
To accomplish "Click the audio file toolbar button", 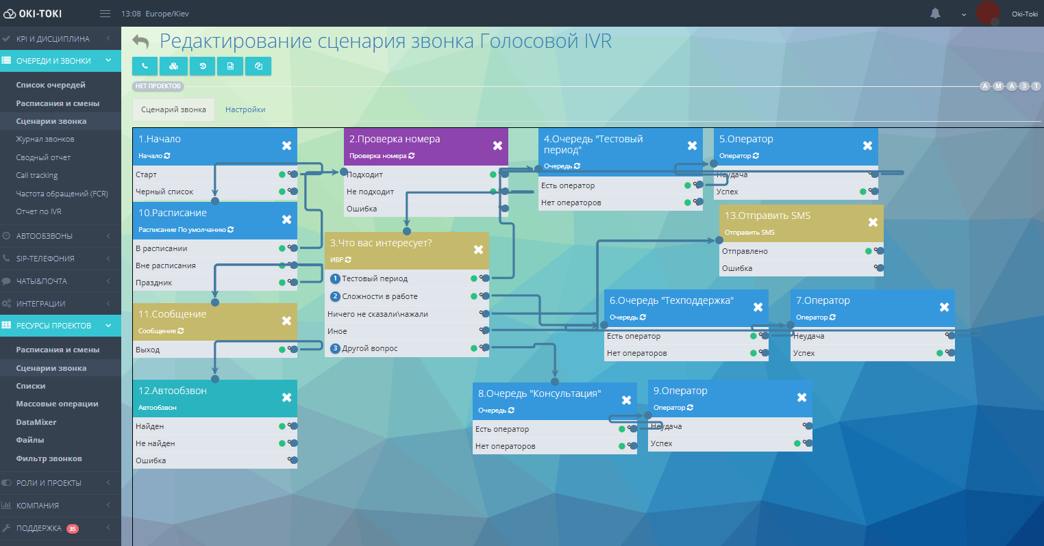I will pyautogui.click(x=230, y=66).
